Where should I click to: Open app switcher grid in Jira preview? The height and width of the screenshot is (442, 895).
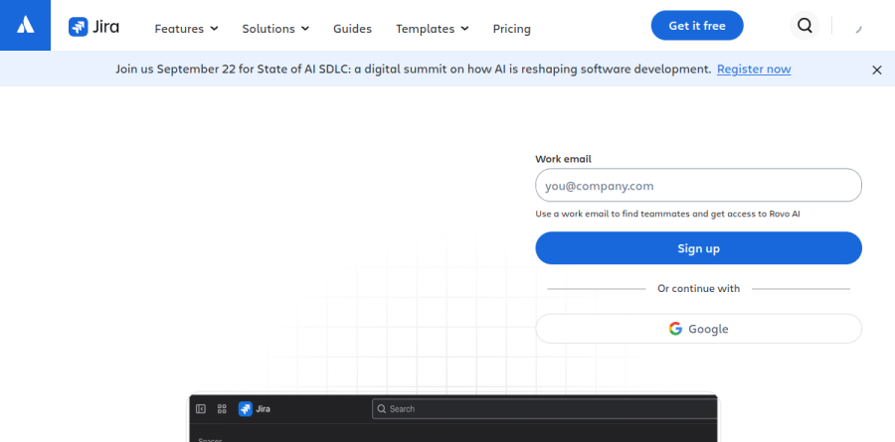coord(222,409)
